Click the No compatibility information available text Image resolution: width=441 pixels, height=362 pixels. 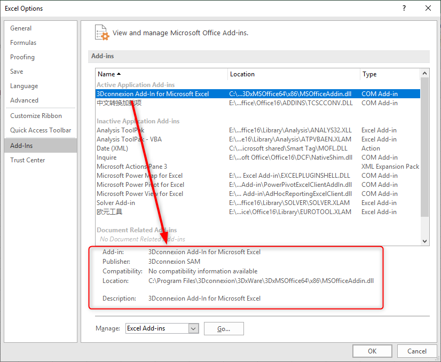[x=203, y=271]
